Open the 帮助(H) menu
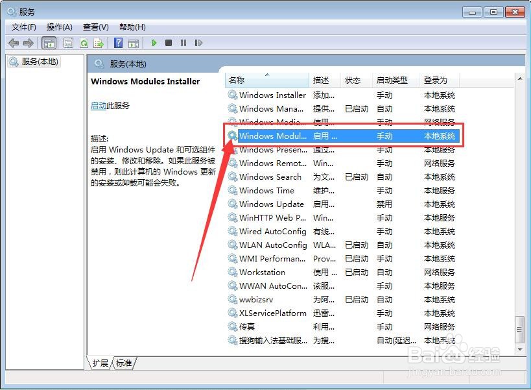531x390 pixels. pyautogui.click(x=132, y=27)
